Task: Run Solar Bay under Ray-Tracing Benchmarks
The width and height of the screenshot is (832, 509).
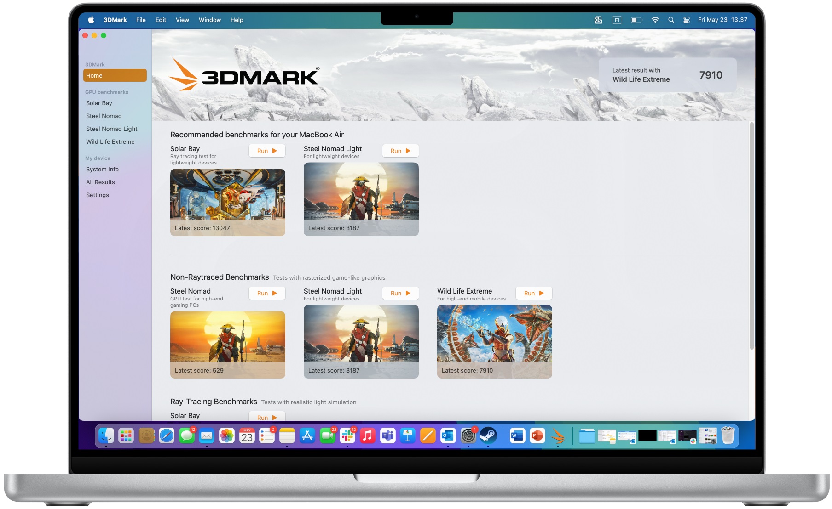Action: point(267,417)
